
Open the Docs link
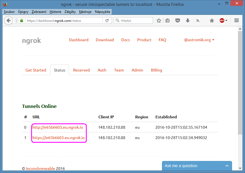(x=125, y=40)
